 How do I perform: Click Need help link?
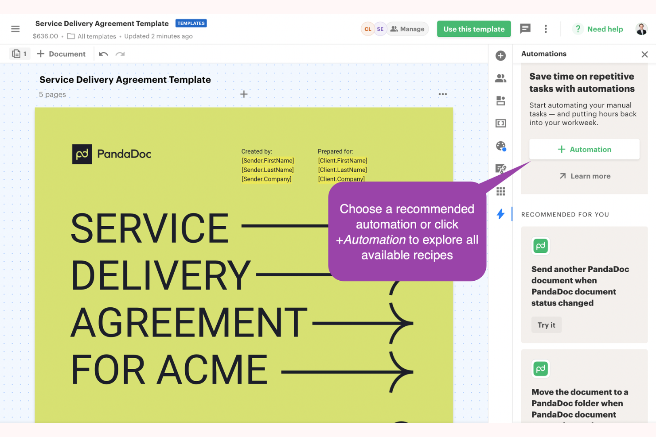click(598, 29)
